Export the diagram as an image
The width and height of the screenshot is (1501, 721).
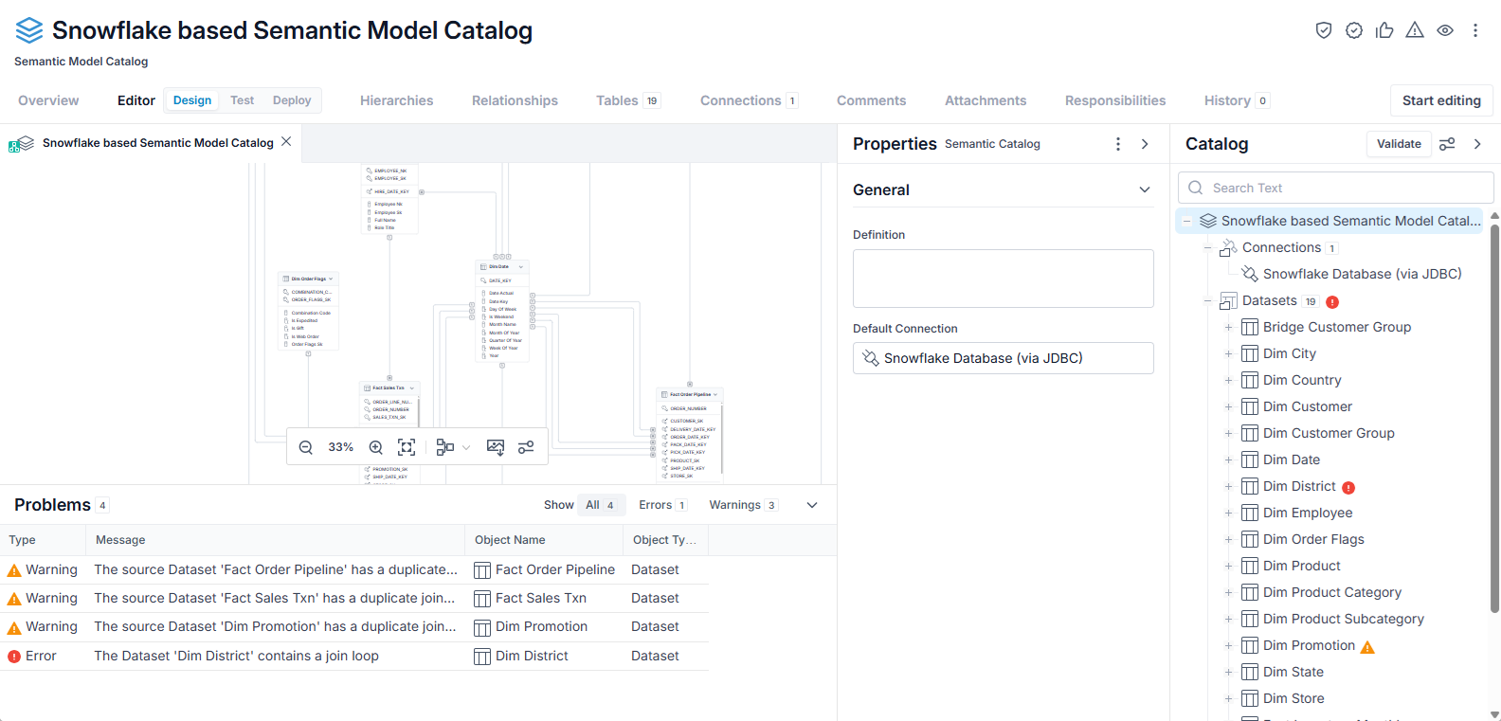point(496,447)
